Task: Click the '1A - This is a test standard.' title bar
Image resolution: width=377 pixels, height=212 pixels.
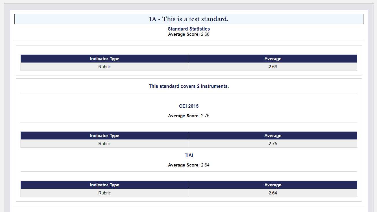Action: tap(189, 19)
